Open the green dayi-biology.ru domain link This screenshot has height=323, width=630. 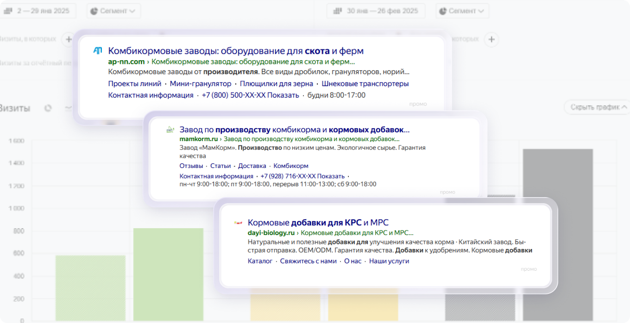pyautogui.click(x=271, y=233)
